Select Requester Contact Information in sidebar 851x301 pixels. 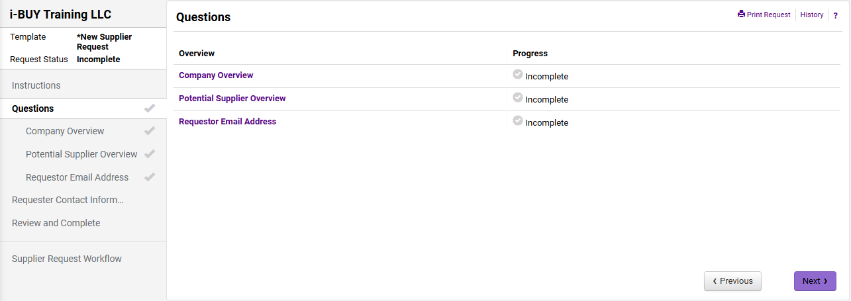tap(68, 200)
